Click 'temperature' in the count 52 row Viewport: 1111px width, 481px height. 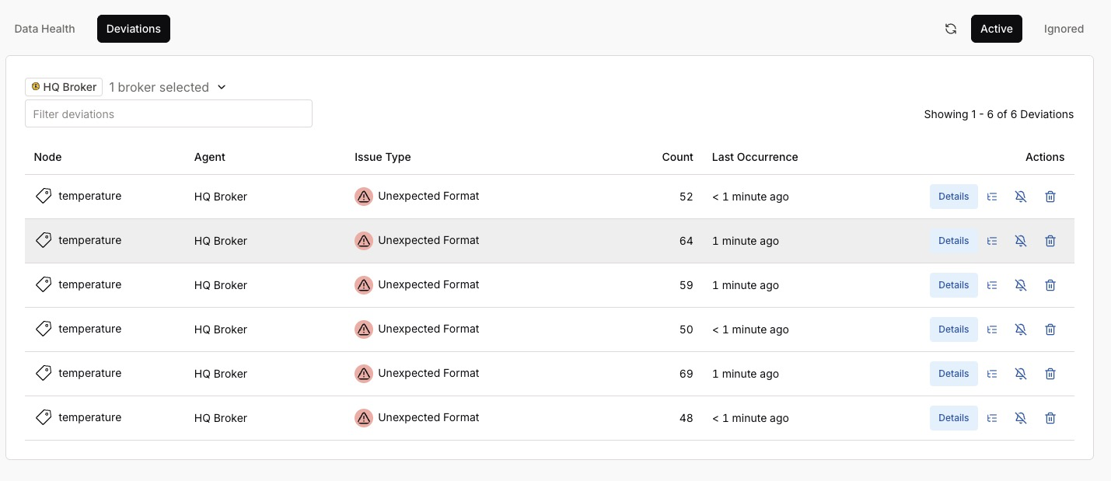pos(89,196)
